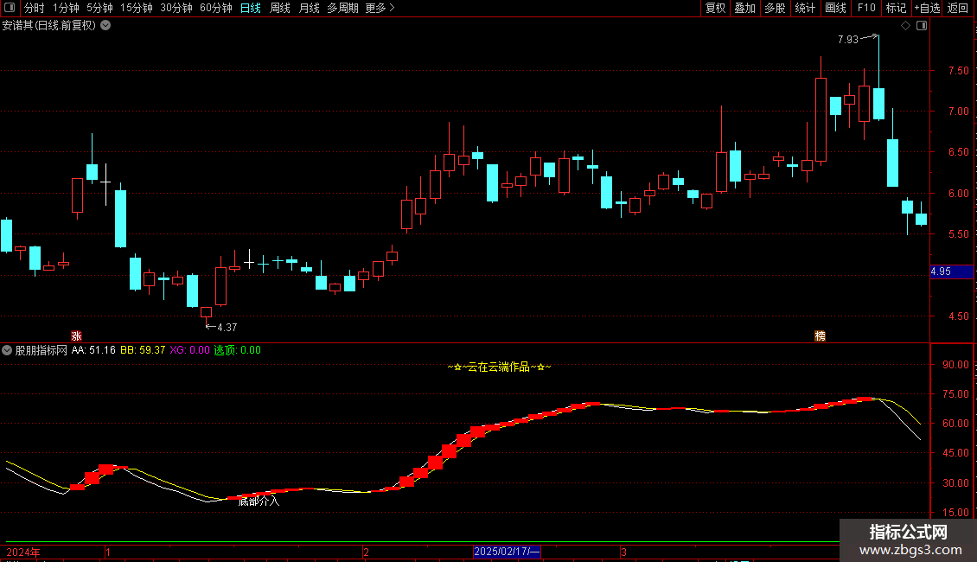
Task: Click the 逃顶: 0.00 indicator value
Action: click(238, 350)
